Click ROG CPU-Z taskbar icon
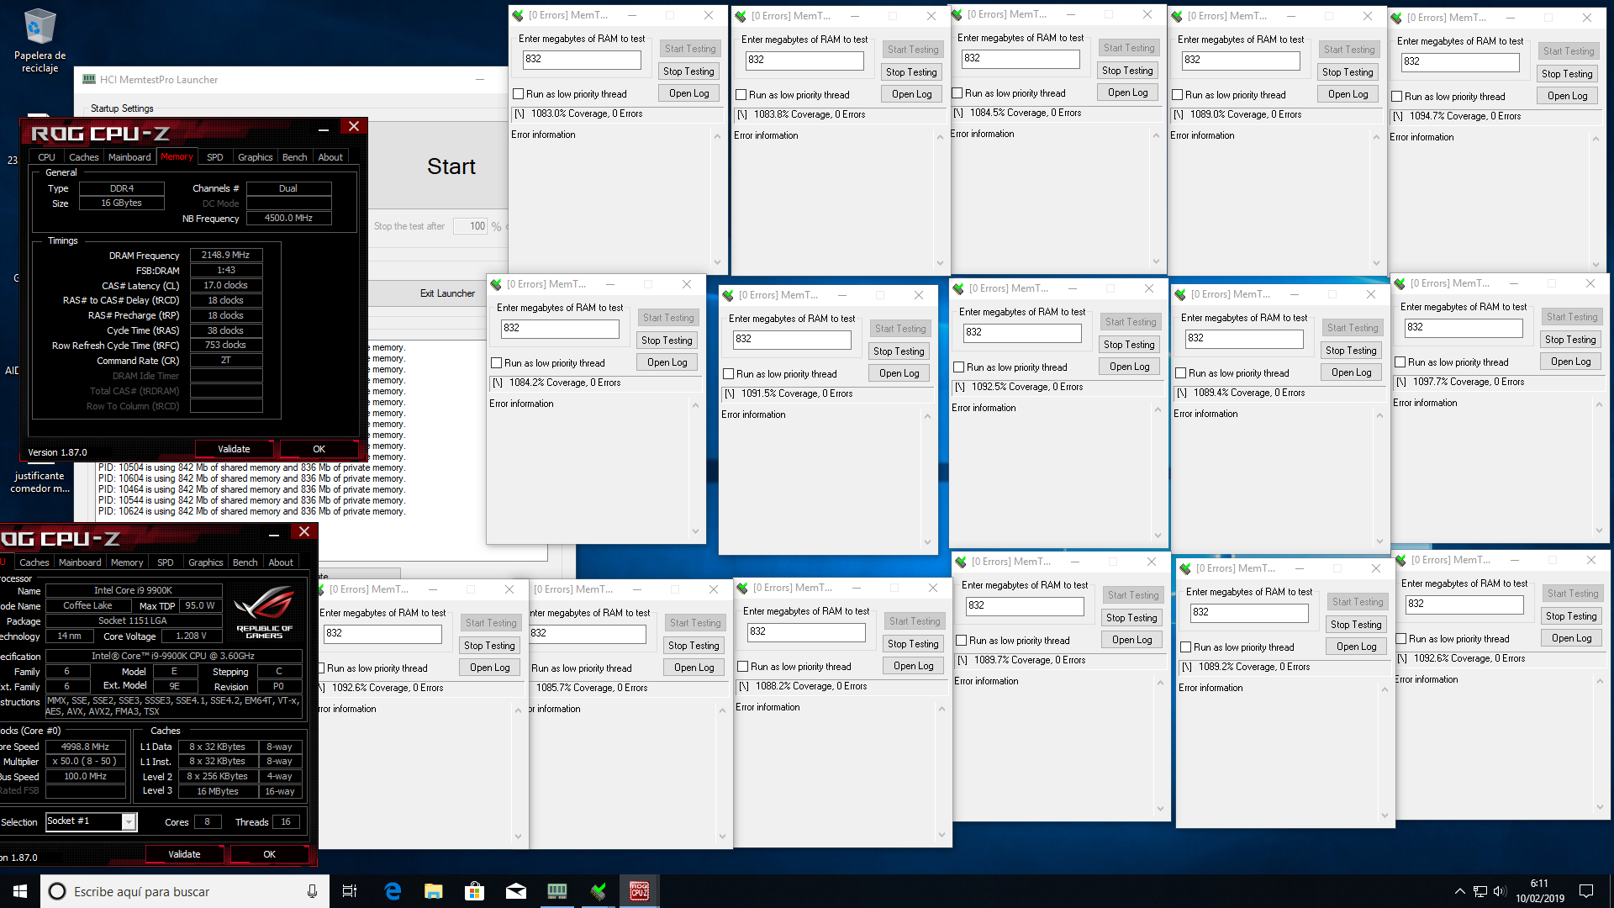The width and height of the screenshot is (1614, 908). [640, 891]
